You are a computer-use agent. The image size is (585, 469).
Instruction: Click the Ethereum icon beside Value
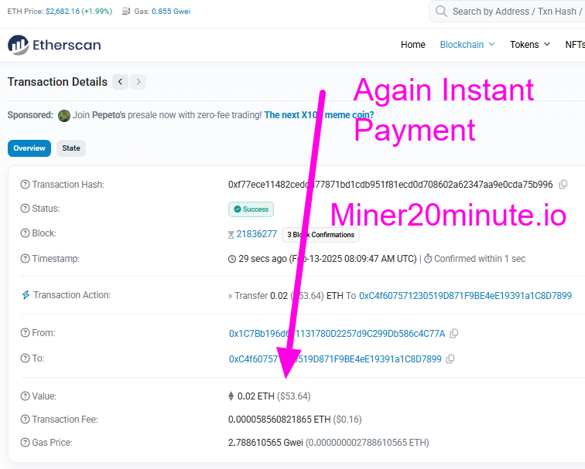point(231,396)
